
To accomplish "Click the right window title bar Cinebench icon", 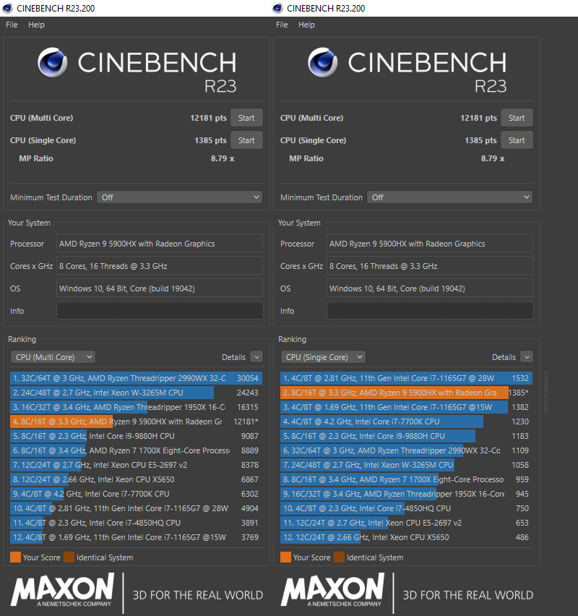I will coord(277,8).
